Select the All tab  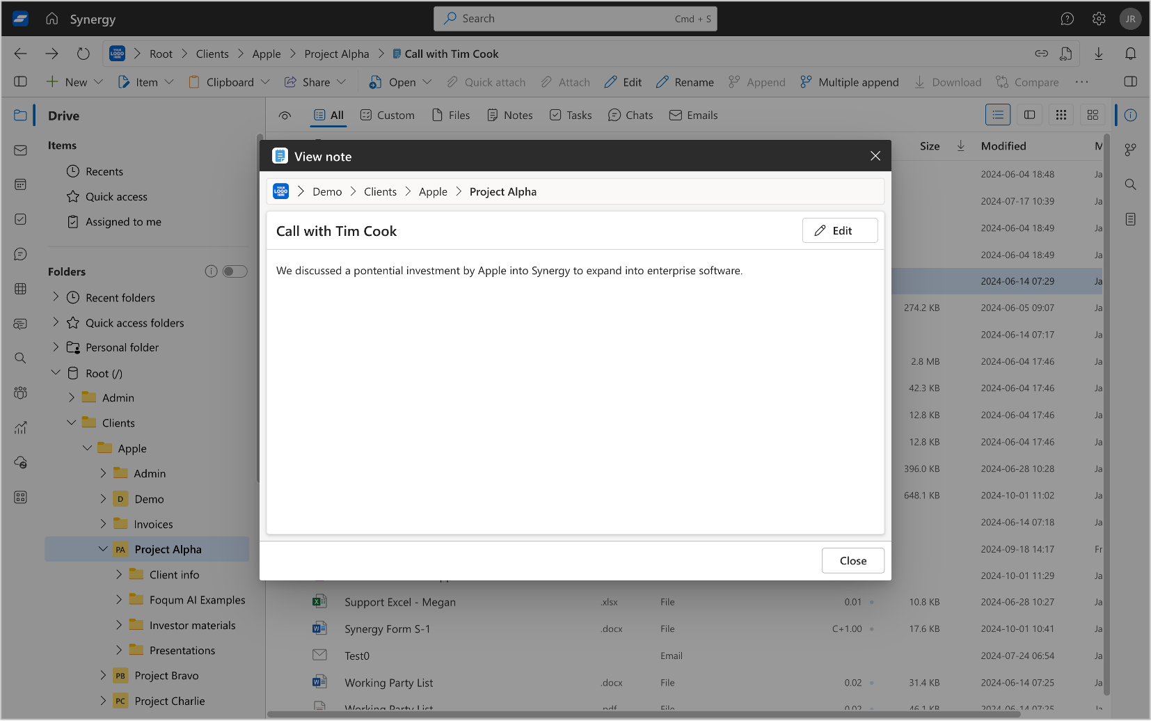click(x=328, y=116)
